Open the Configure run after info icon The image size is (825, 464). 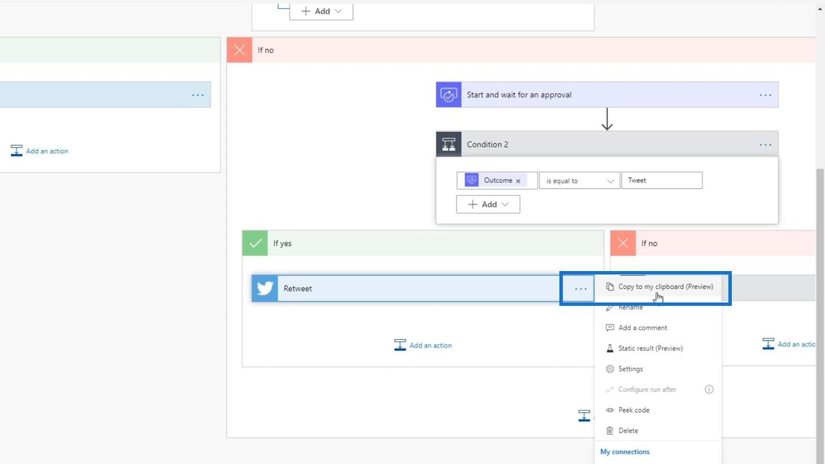[709, 389]
